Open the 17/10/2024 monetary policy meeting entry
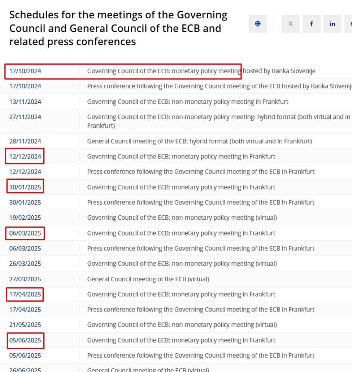352x372 pixels. click(25, 71)
